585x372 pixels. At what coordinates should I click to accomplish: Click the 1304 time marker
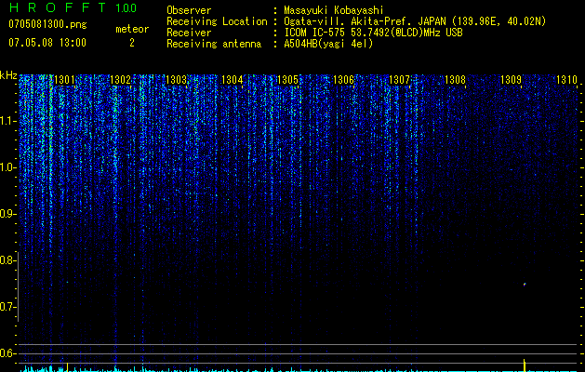[x=232, y=80]
